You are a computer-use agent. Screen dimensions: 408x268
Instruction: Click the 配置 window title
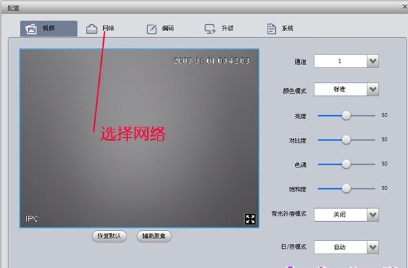point(13,8)
